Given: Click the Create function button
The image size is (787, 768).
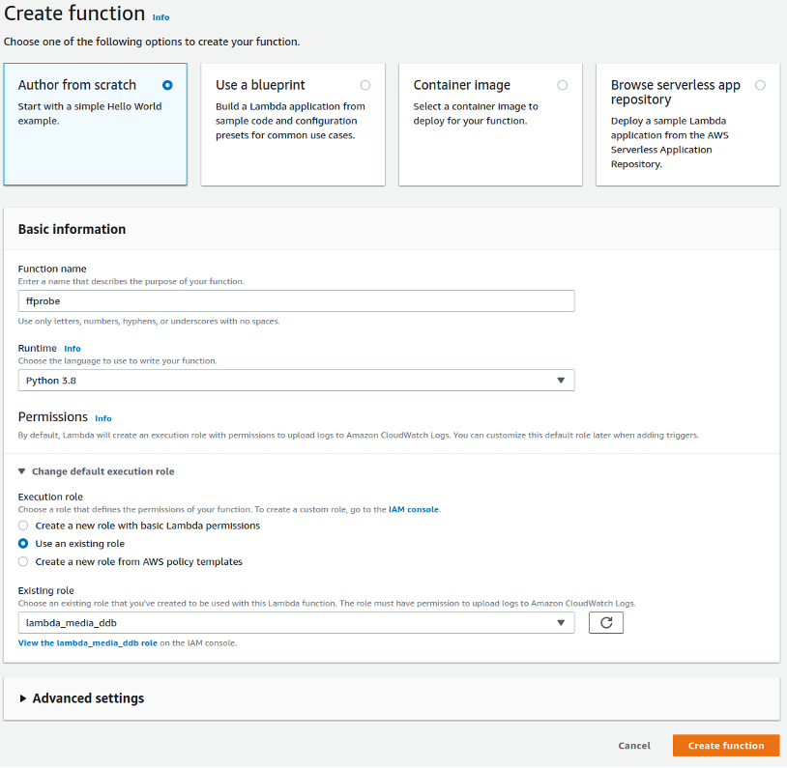Looking at the screenshot, I should pos(725,745).
